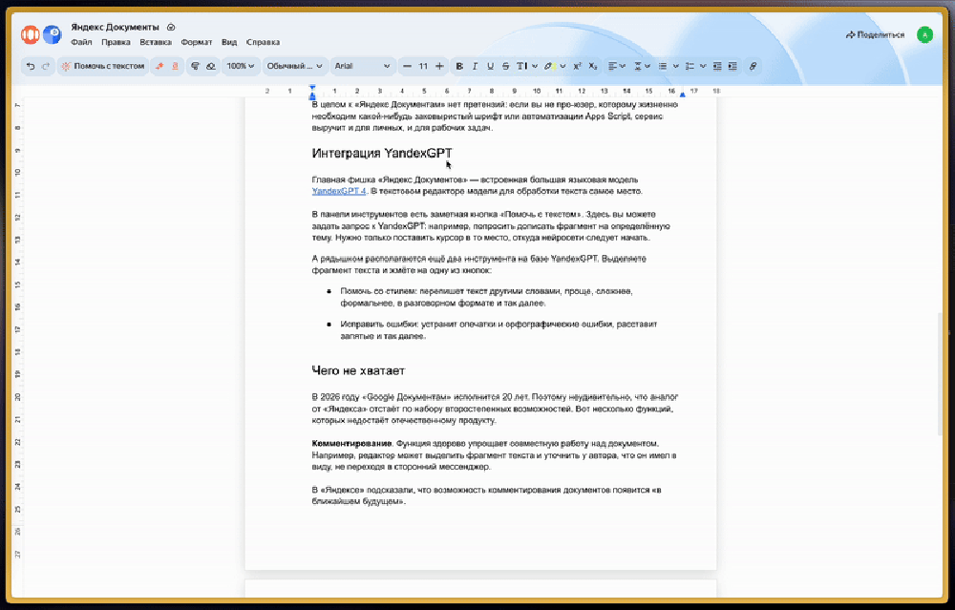Click the numbered list icon
The height and width of the screenshot is (610, 955).
tap(690, 67)
